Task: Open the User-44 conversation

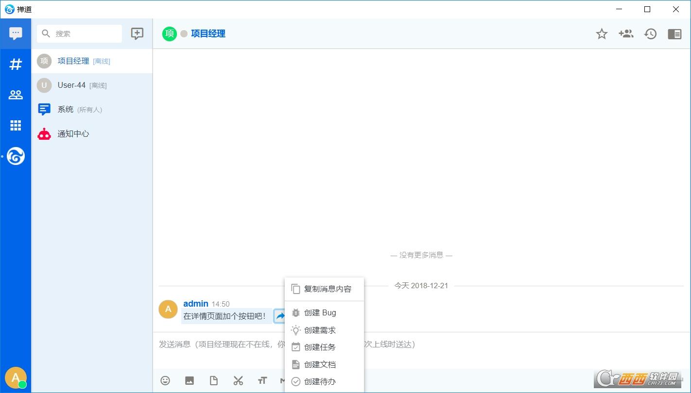Action: click(92, 85)
